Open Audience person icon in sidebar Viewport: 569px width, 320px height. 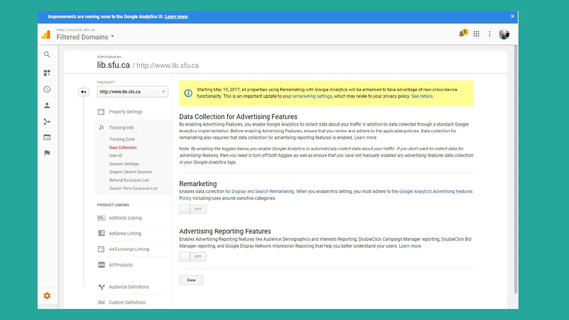tap(47, 106)
